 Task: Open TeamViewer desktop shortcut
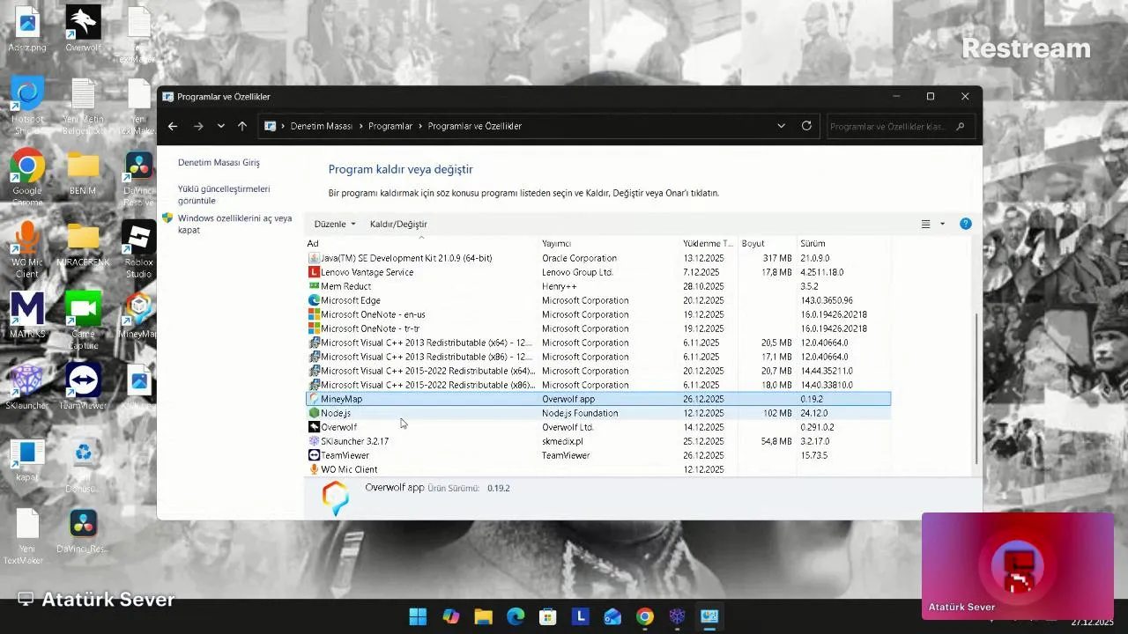pos(83,387)
